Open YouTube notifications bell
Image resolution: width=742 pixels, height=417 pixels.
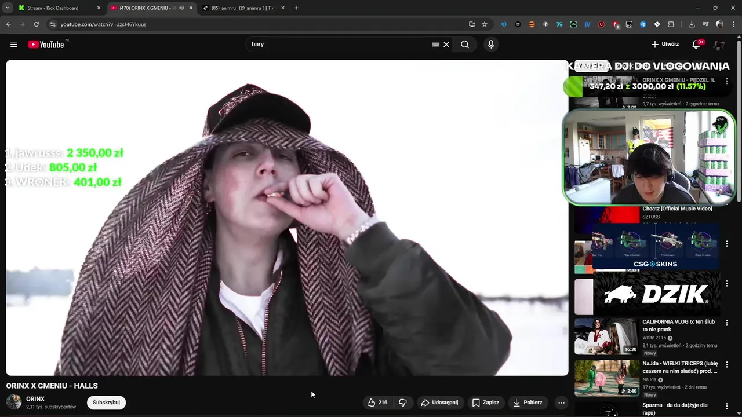pos(697,45)
